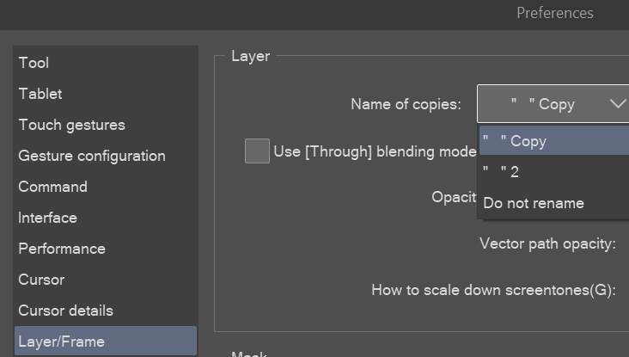The width and height of the screenshot is (629, 357).
Task: Click the Preferences window title
Action: tap(555, 13)
